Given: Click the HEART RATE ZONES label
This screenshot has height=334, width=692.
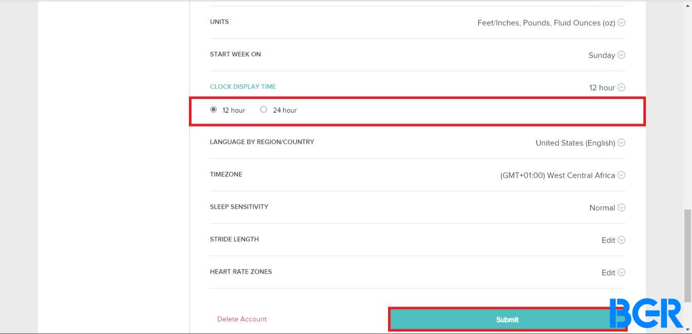Looking at the screenshot, I should pyautogui.click(x=241, y=272).
